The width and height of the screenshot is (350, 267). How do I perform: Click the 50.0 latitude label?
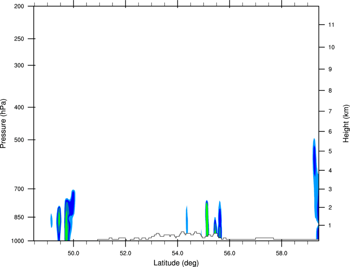pos(73,253)
